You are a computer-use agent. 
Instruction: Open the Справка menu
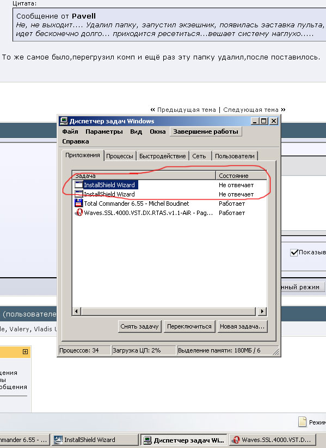pos(76,141)
